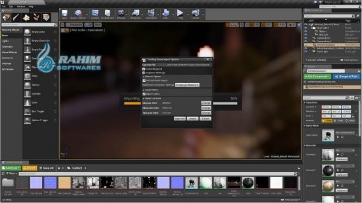The height and width of the screenshot is (203, 362).
Task: Toggle the Create Blueprint checkbox
Action: point(144,69)
